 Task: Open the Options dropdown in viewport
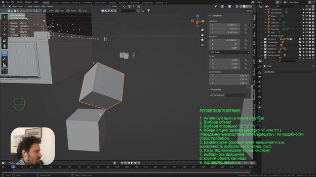pos(250,11)
